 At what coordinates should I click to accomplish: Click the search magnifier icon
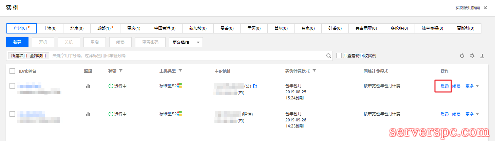(328, 56)
